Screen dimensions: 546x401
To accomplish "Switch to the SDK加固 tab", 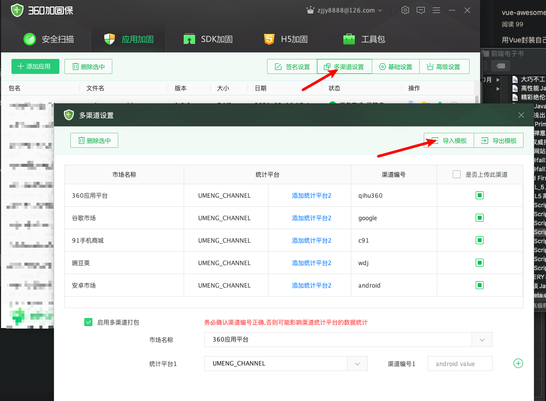I will click(208, 39).
